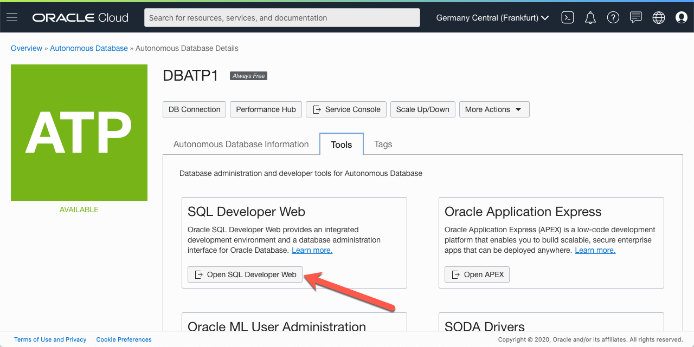Image resolution: width=694 pixels, height=347 pixels.
Task: Click the DB Connection button
Action: point(194,109)
